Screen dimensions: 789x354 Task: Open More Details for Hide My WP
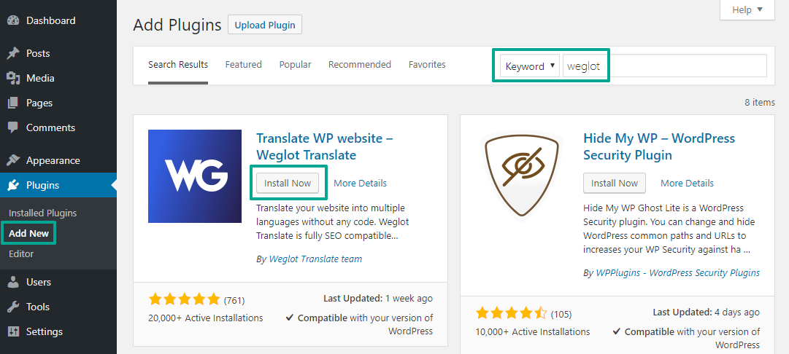click(687, 184)
